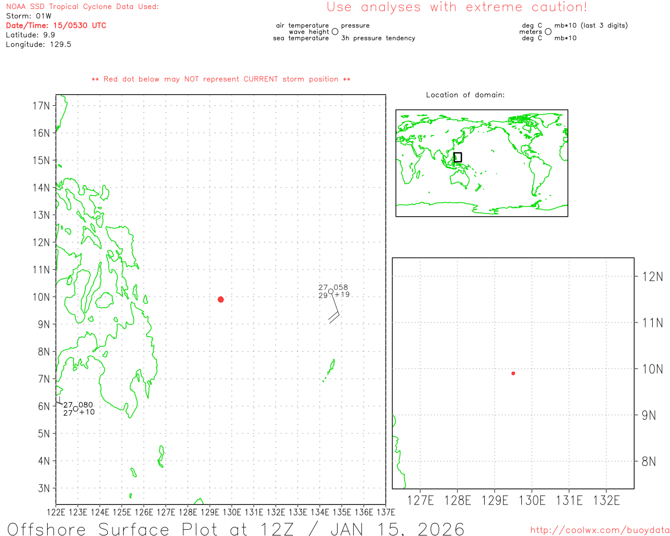Click the black domain box on the world map
Screen dimensions: 670x536
pos(457,157)
